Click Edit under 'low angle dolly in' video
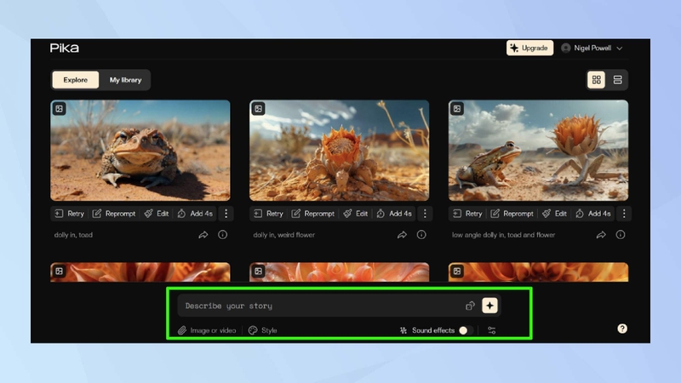The height and width of the screenshot is (383, 681). pos(554,214)
